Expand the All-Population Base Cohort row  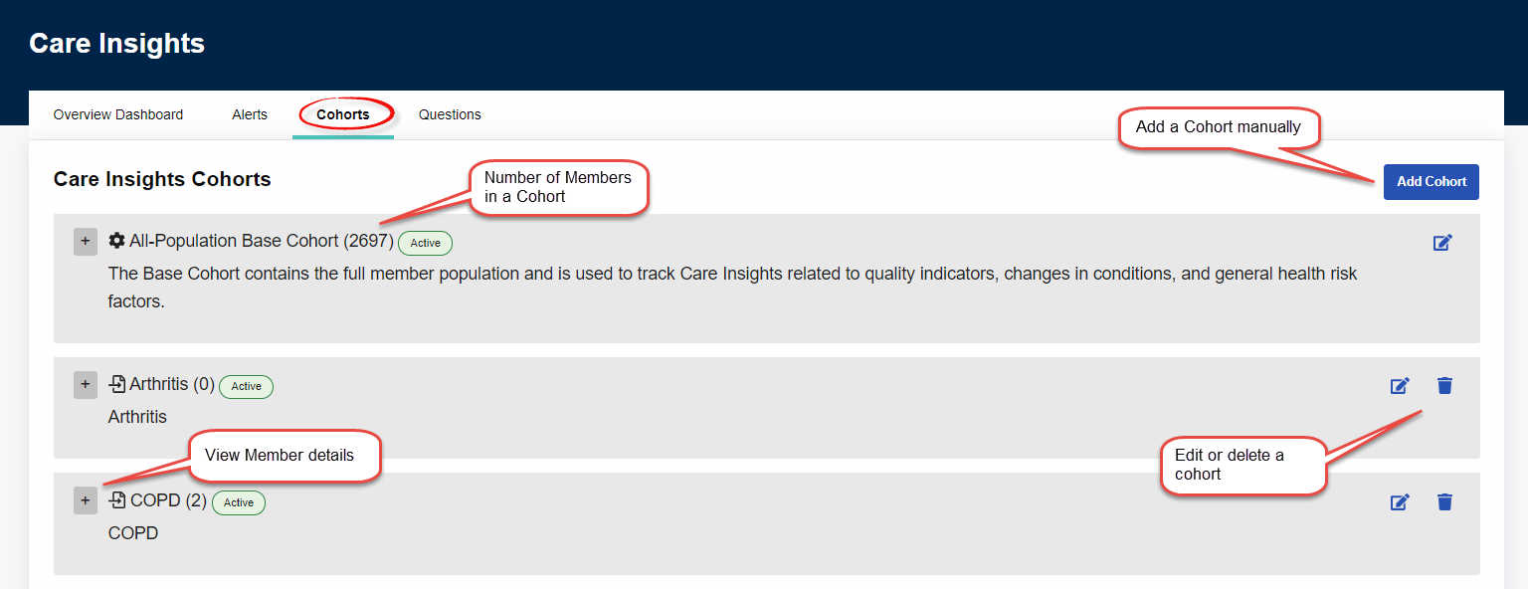tap(86, 242)
